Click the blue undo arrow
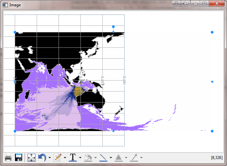The height and width of the screenshot is (166, 227). click(x=42, y=158)
